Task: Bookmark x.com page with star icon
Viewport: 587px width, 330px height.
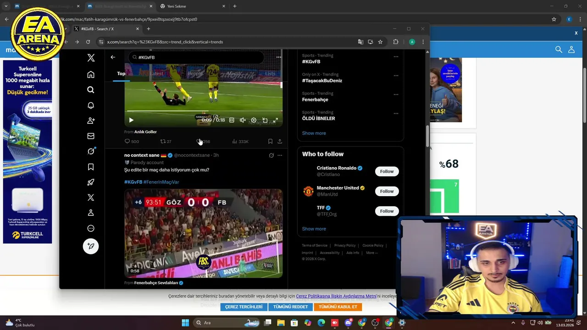Action: pyautogui.click(x=380, y=42)
